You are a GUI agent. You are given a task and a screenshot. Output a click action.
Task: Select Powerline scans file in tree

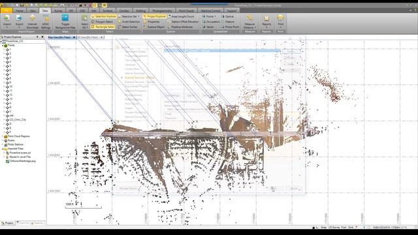[x=20, y=153]
